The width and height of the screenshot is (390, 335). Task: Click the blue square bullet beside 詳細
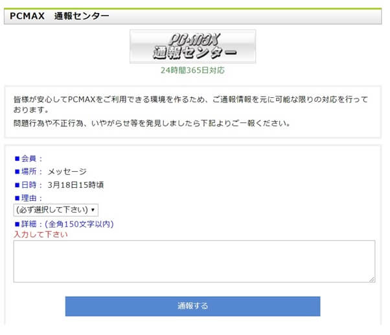(17, 224)
